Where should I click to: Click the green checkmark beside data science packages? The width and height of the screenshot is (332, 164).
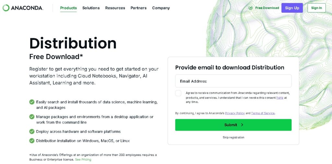click(32, 102)
